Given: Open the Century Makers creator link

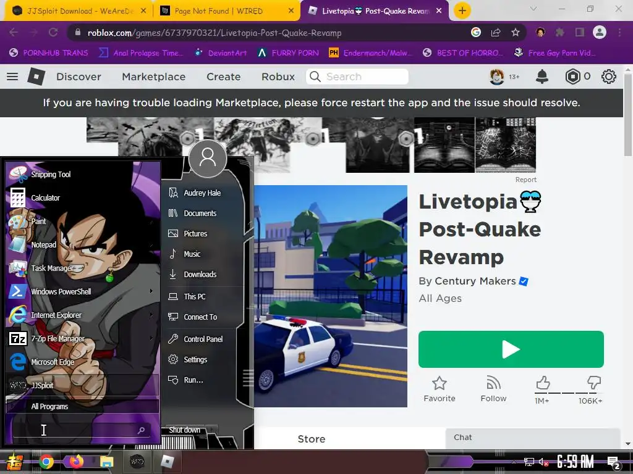Looking at the screenshot, I should [475, 281].
